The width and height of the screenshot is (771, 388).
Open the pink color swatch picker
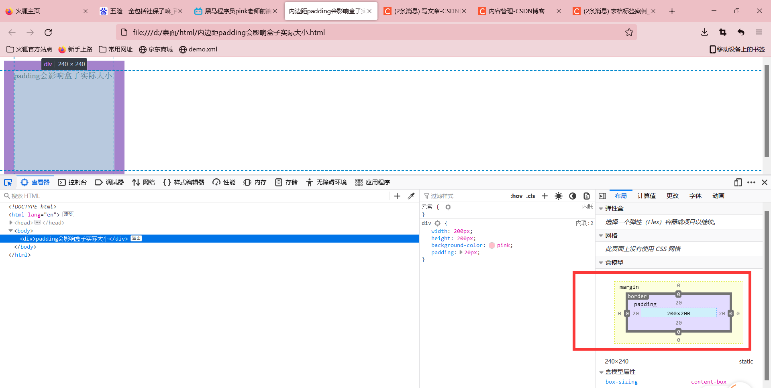coord(492,245)
